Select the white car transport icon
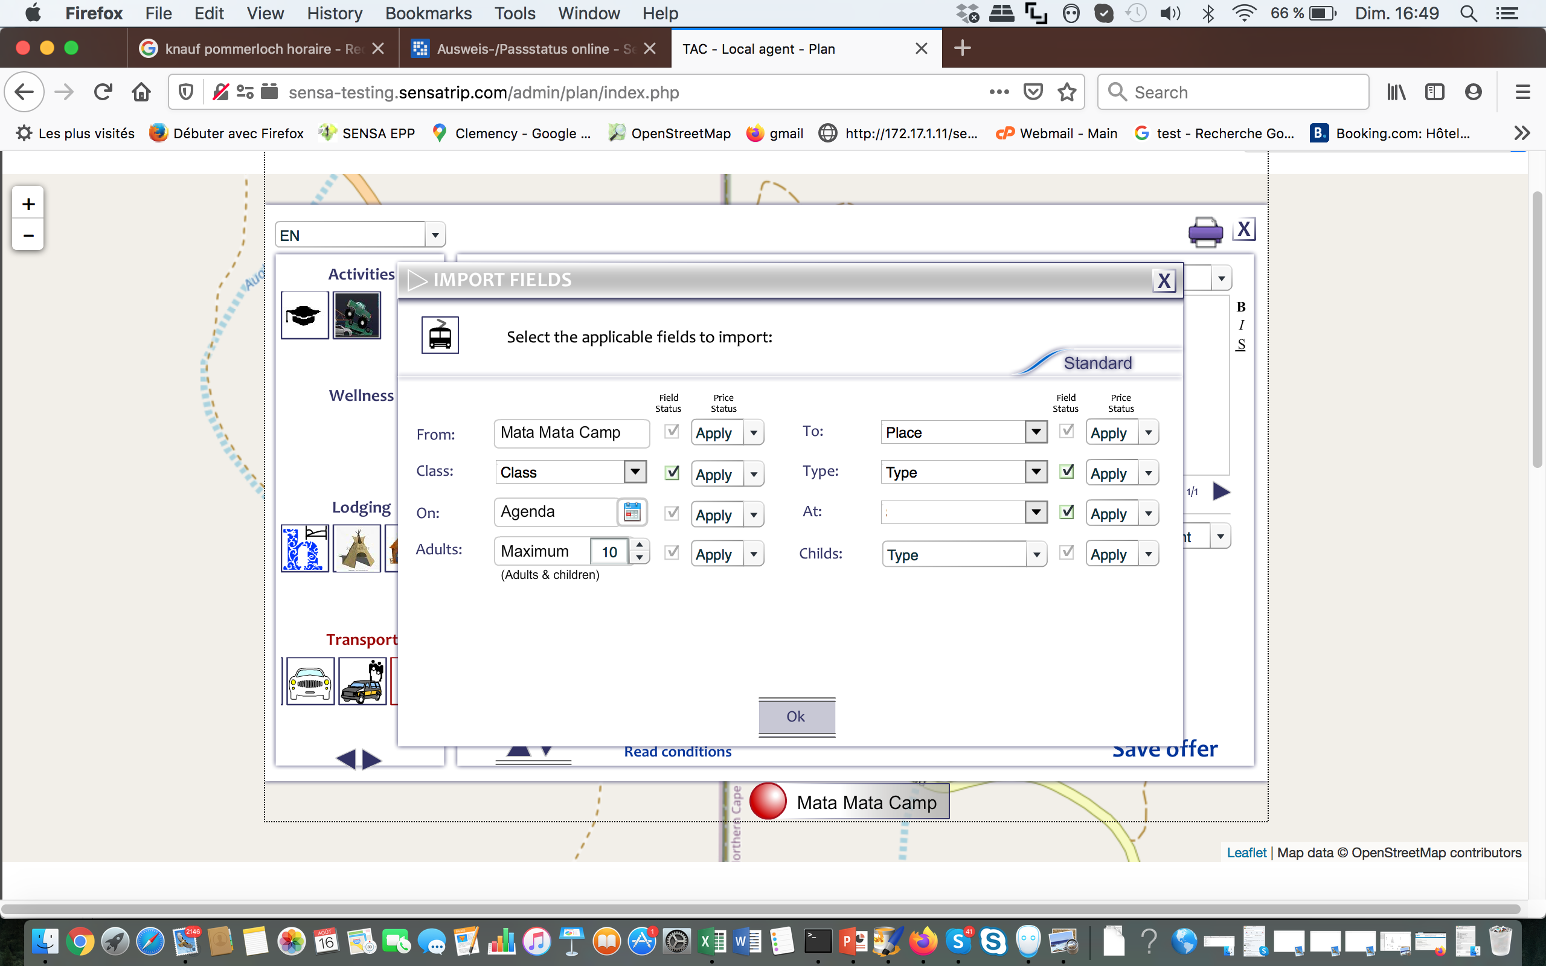The image size is (1546, 966). point(310,682)
